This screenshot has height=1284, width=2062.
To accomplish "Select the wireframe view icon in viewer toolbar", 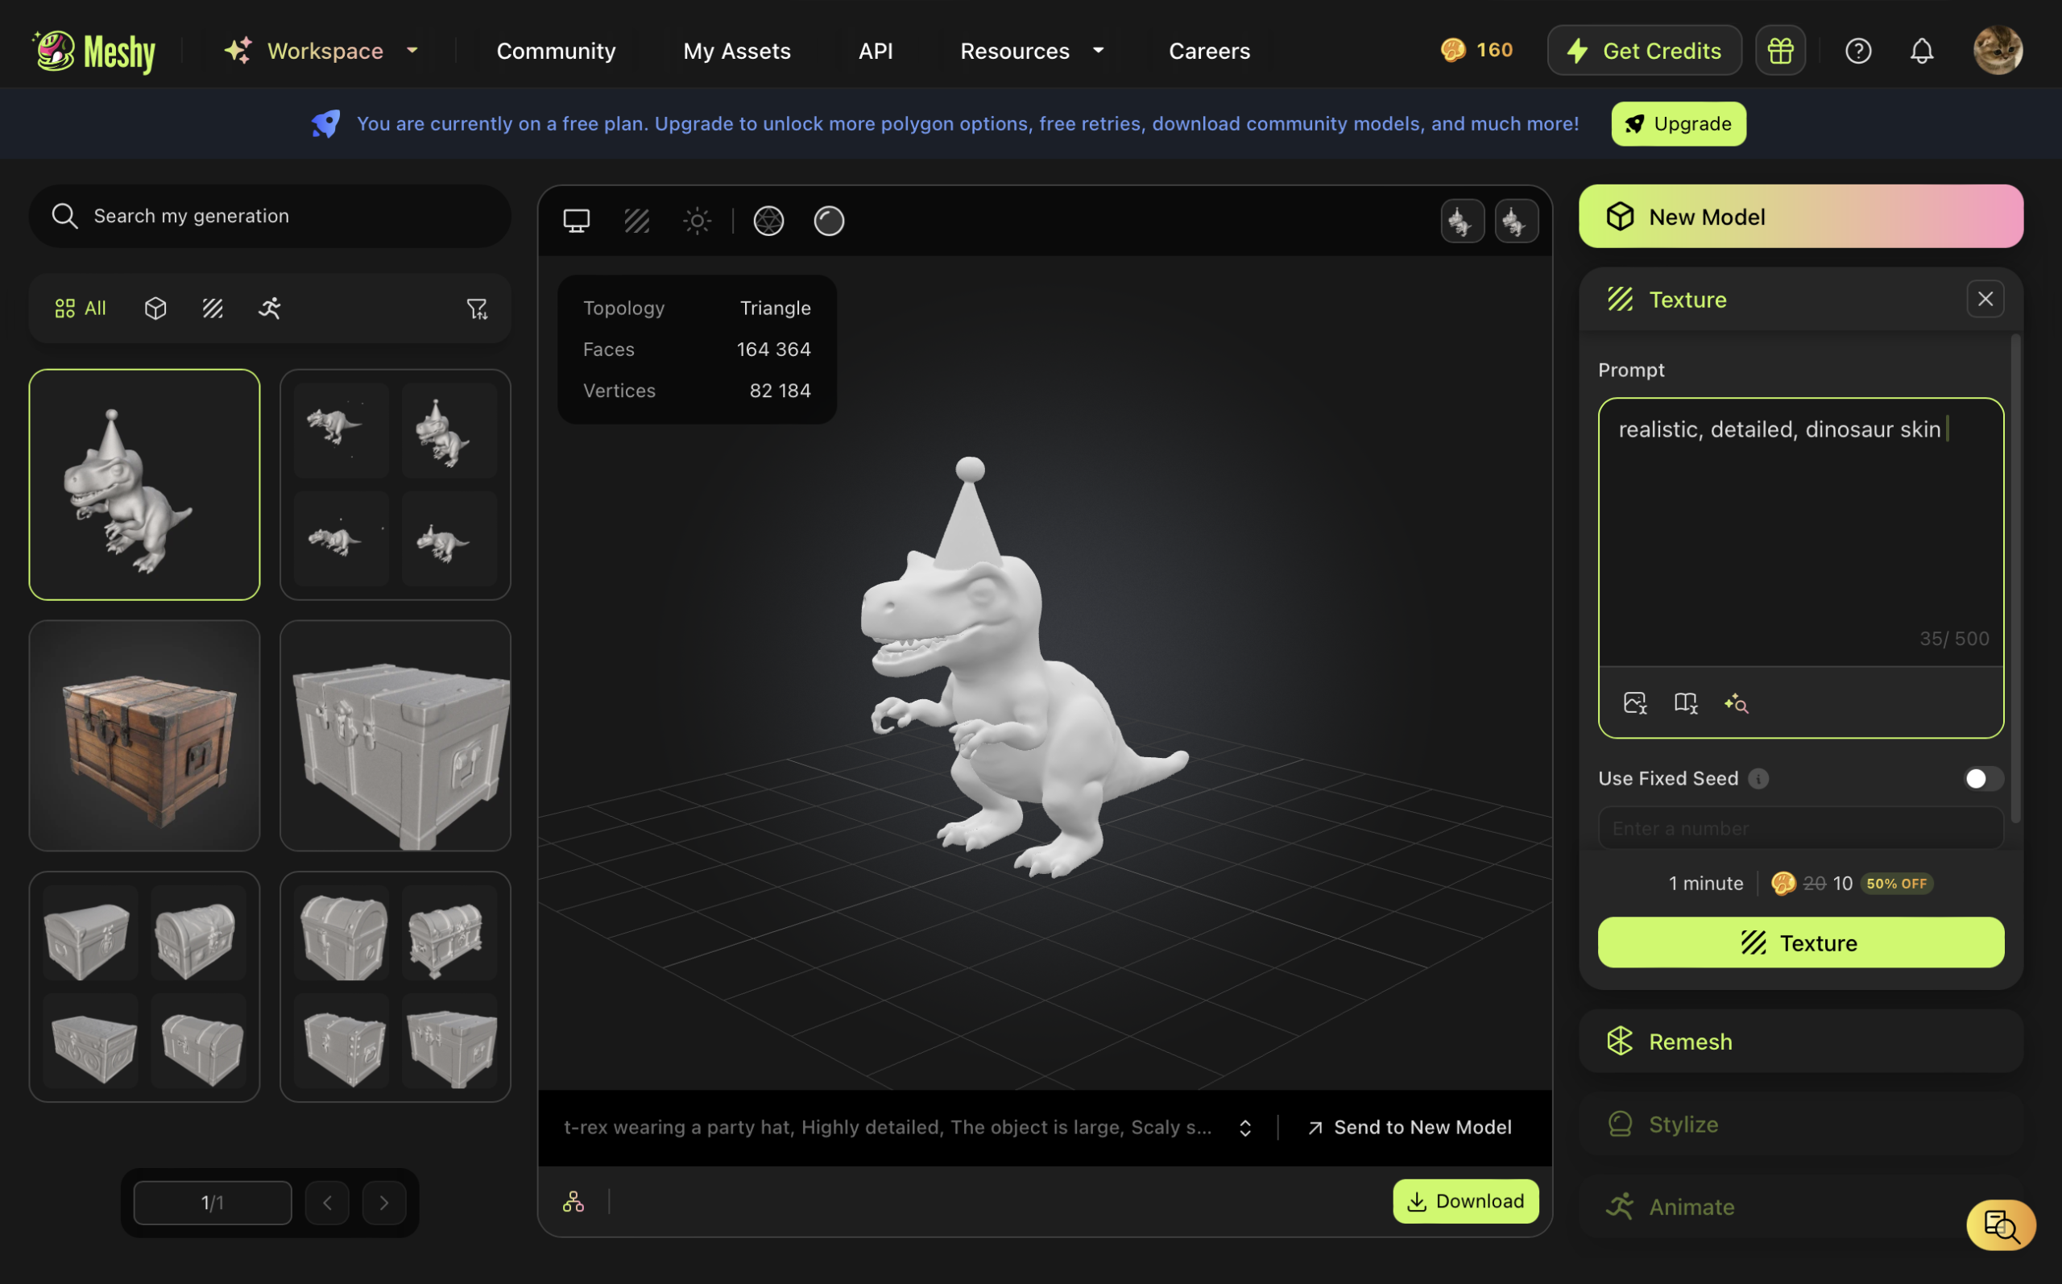I will [768, 221].
